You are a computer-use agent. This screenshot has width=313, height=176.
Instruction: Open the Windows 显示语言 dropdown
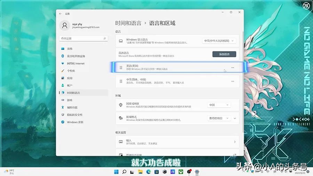[219, 41]
